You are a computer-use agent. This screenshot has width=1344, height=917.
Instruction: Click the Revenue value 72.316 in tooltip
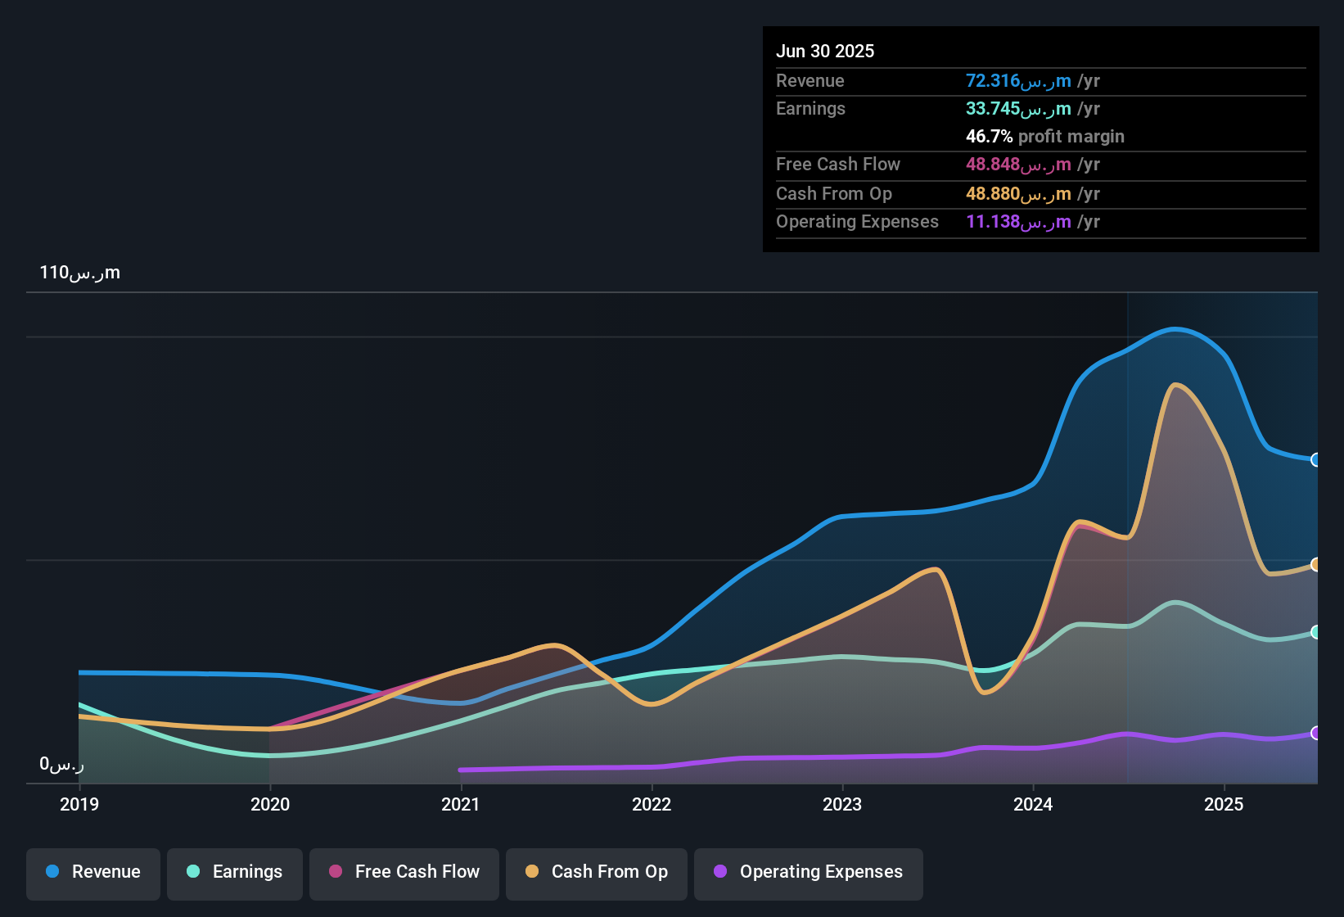click(993, 80)
